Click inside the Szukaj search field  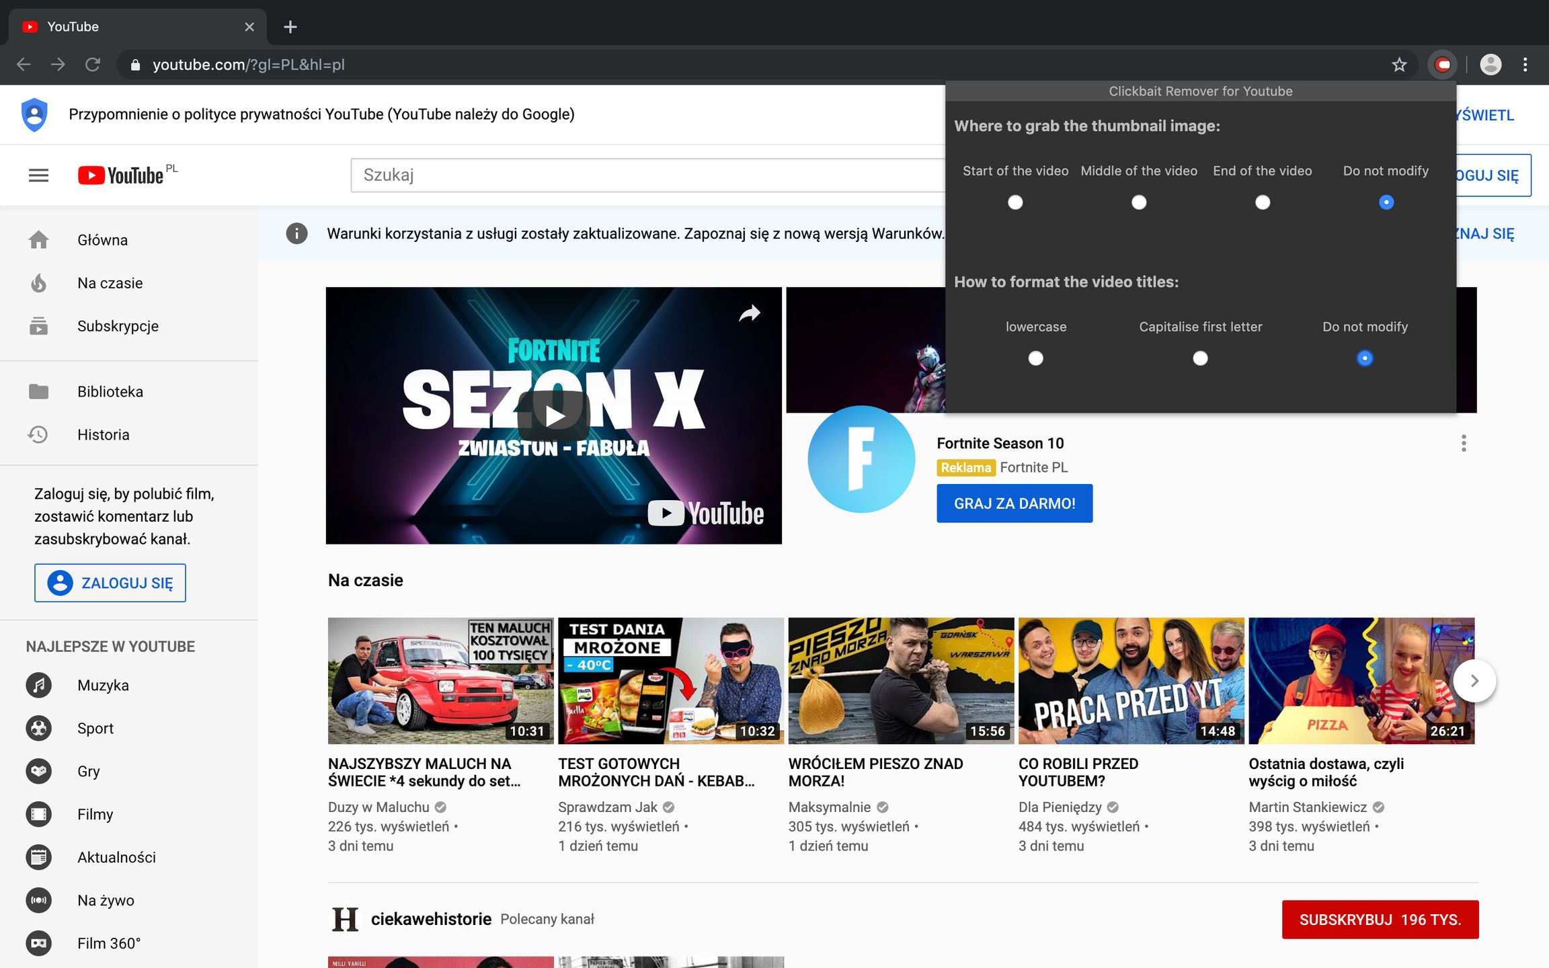coord(605,175)
